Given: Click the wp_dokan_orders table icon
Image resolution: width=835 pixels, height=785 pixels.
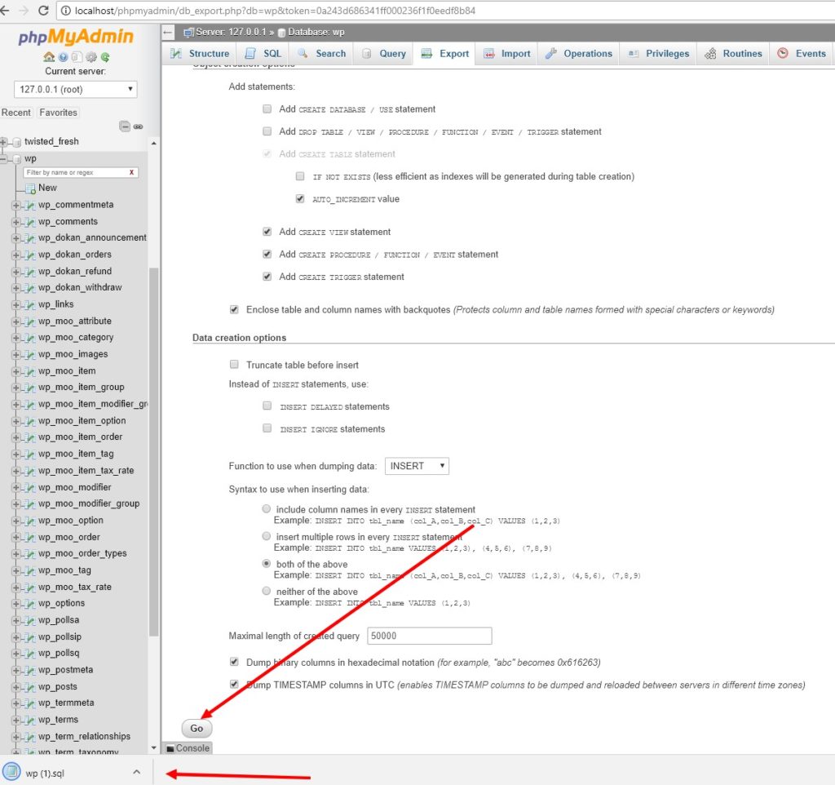Looking at the screenshot, I should (30, 255).
